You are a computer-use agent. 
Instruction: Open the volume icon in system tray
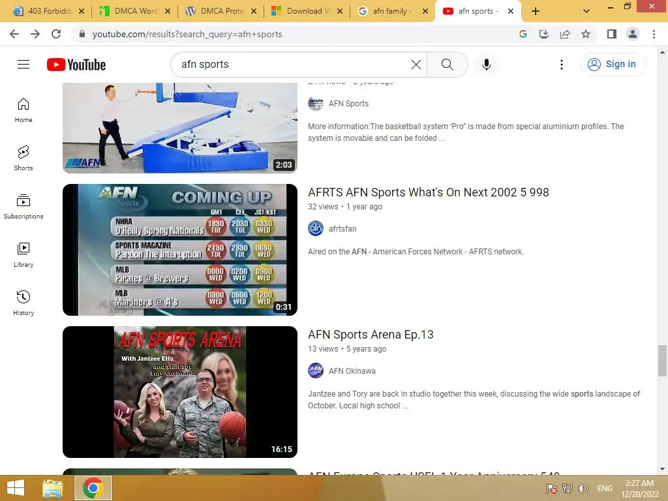[x=583, y=488]
